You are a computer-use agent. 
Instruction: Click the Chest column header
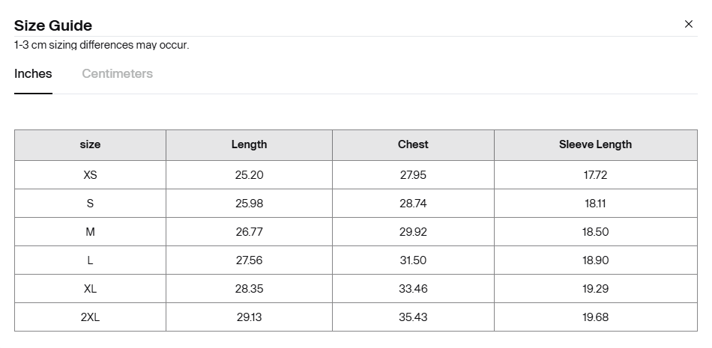[413, 144]
